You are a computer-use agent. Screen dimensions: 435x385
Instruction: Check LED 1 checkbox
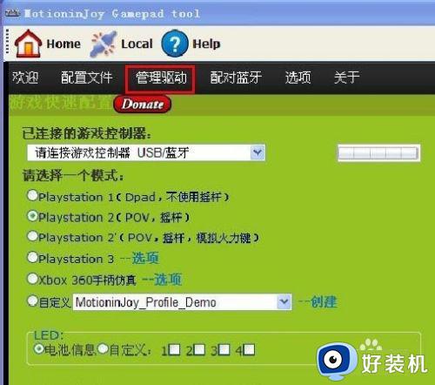[x=174, y=349]
